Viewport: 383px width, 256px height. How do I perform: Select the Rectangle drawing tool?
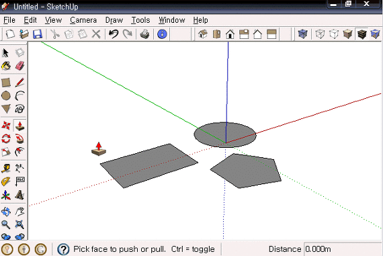coord(6,83)
